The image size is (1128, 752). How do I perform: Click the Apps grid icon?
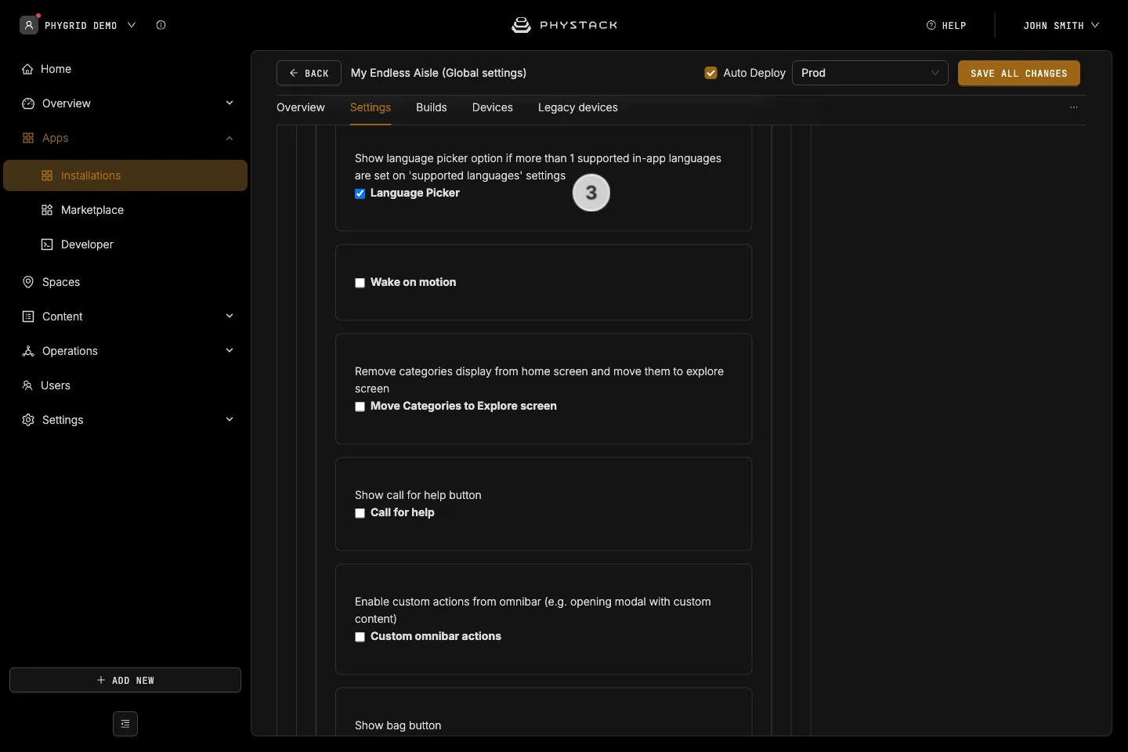[28, 138]
